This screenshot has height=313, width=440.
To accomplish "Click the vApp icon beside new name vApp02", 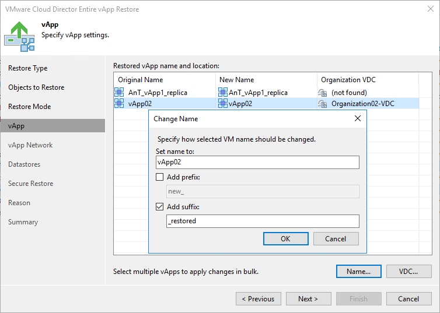I will (x=223, y=103).
